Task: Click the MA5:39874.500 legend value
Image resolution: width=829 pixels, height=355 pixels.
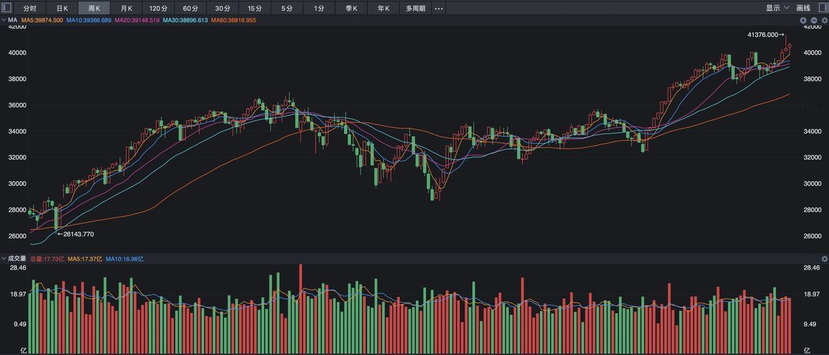Action: point(42,21)
